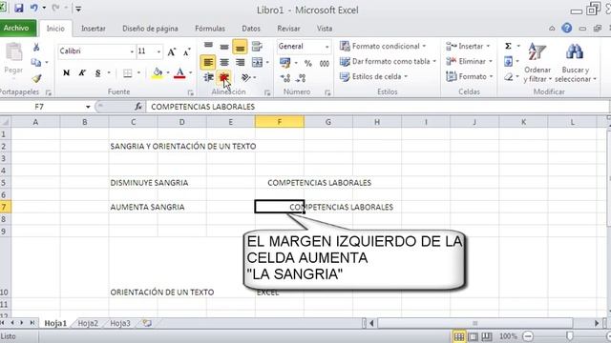This screenshot has width=611, height=343.
Task: Switch to the Diseño de página tab
Action: click(150, 29)
